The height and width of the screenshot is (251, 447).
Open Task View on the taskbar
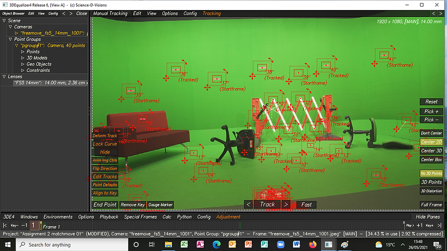point(152,244)
